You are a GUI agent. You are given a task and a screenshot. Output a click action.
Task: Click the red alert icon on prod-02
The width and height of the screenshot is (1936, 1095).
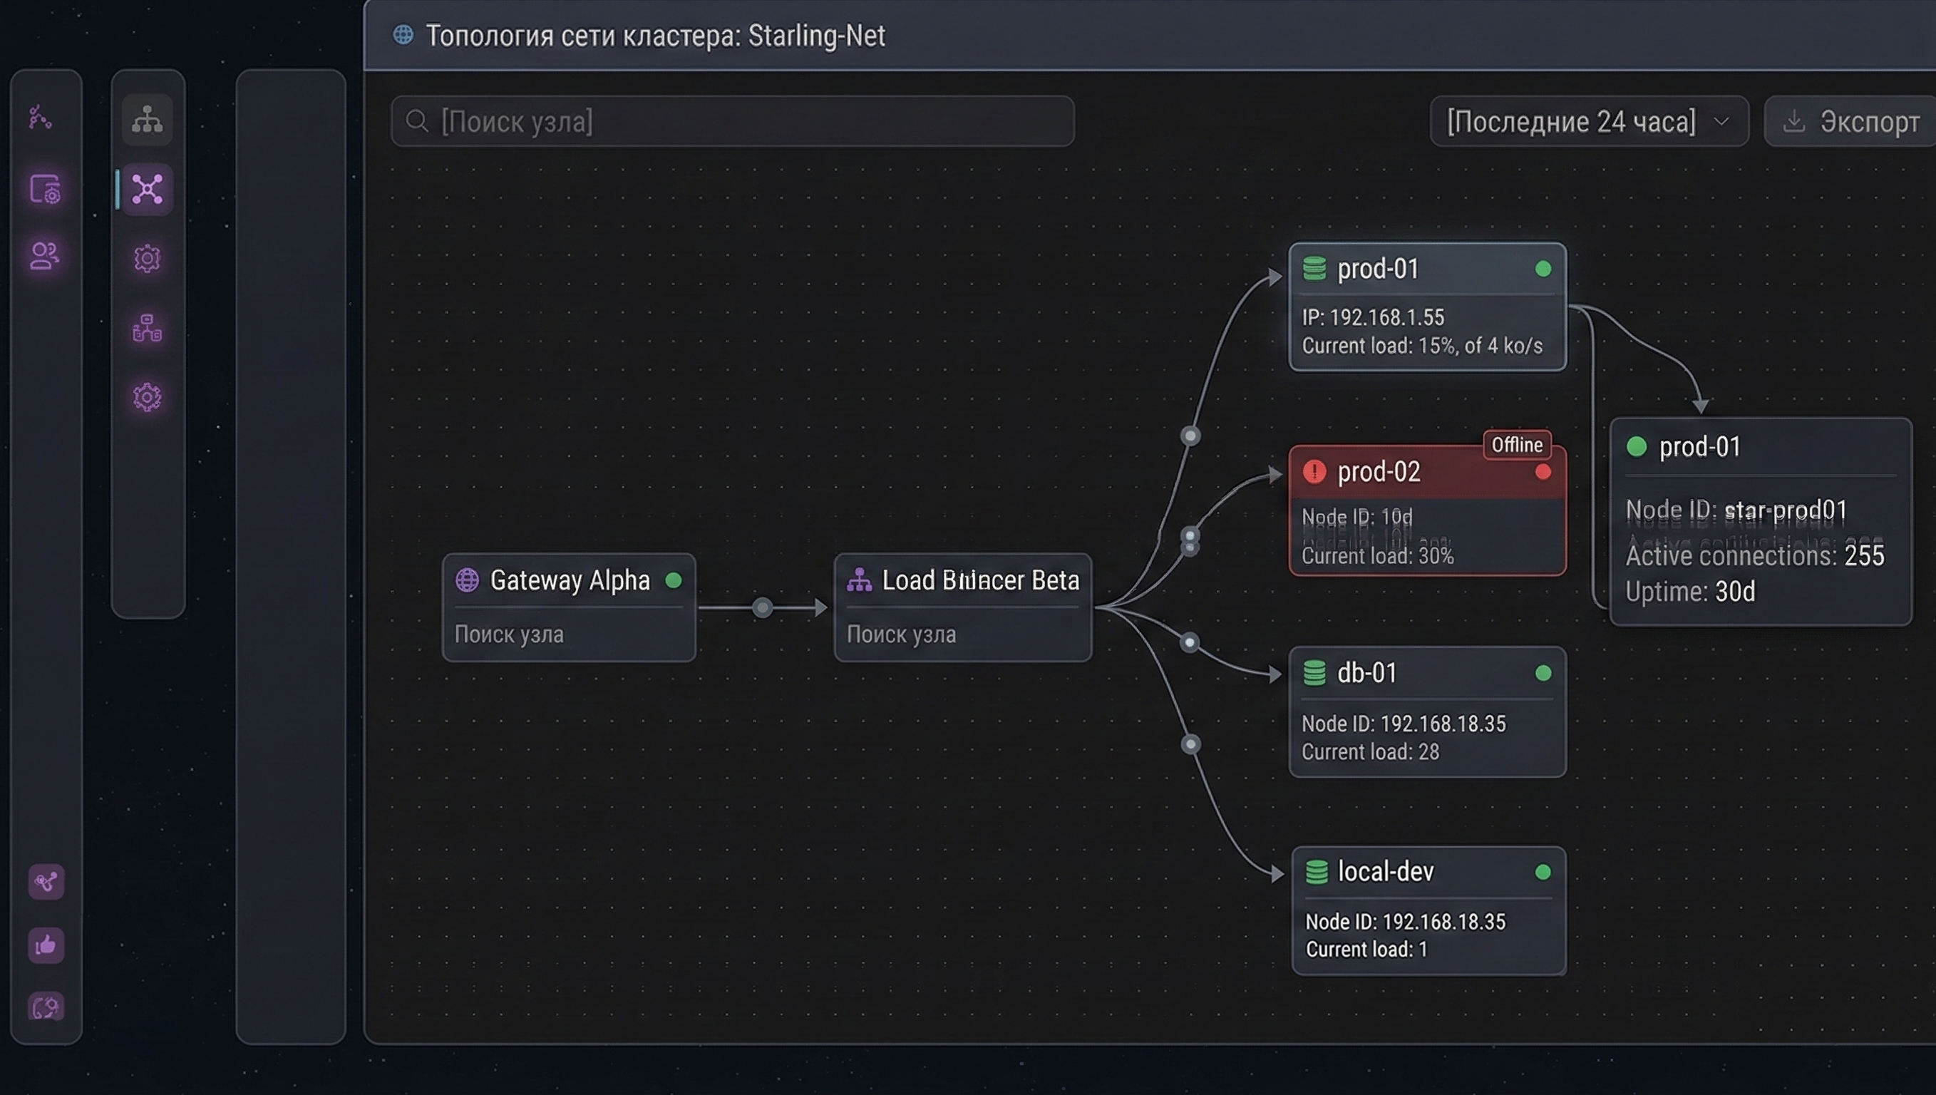click(x=1314, y=473)
